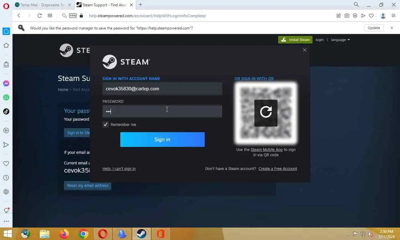
Task: Click the muted volume tray icon
Action: [371, 234]
